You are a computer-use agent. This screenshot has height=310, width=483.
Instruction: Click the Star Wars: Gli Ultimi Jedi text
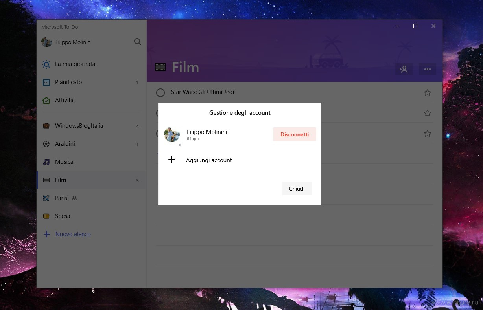tap(203, 92)
